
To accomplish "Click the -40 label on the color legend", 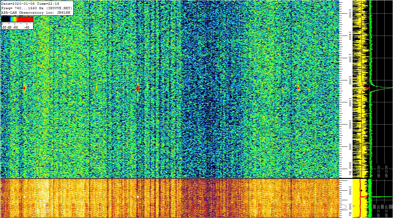I will pos(26,27).
